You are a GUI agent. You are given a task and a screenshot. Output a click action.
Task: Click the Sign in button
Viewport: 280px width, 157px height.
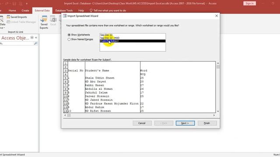[x=249, y=3]
